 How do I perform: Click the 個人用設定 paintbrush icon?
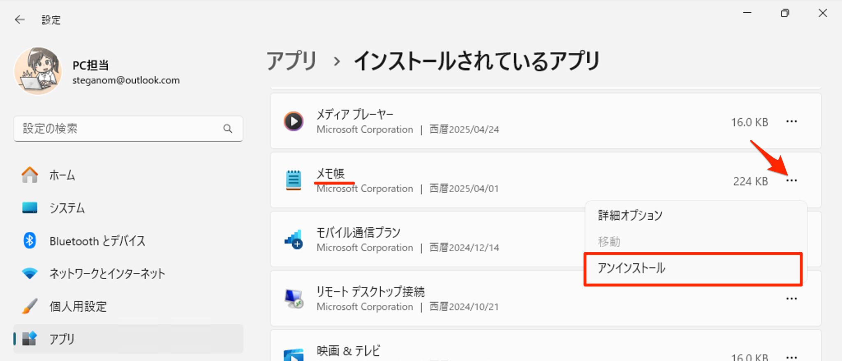[29, 306]
